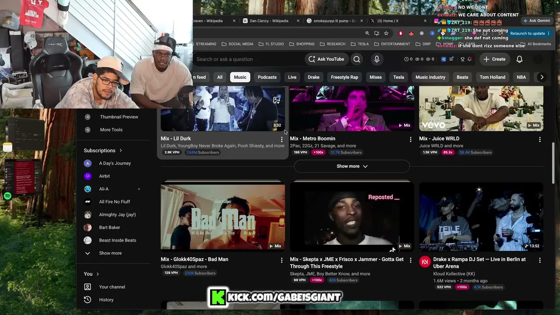
Task: Open the All Fire No Fluff avatar
Action: click(87, 202)
